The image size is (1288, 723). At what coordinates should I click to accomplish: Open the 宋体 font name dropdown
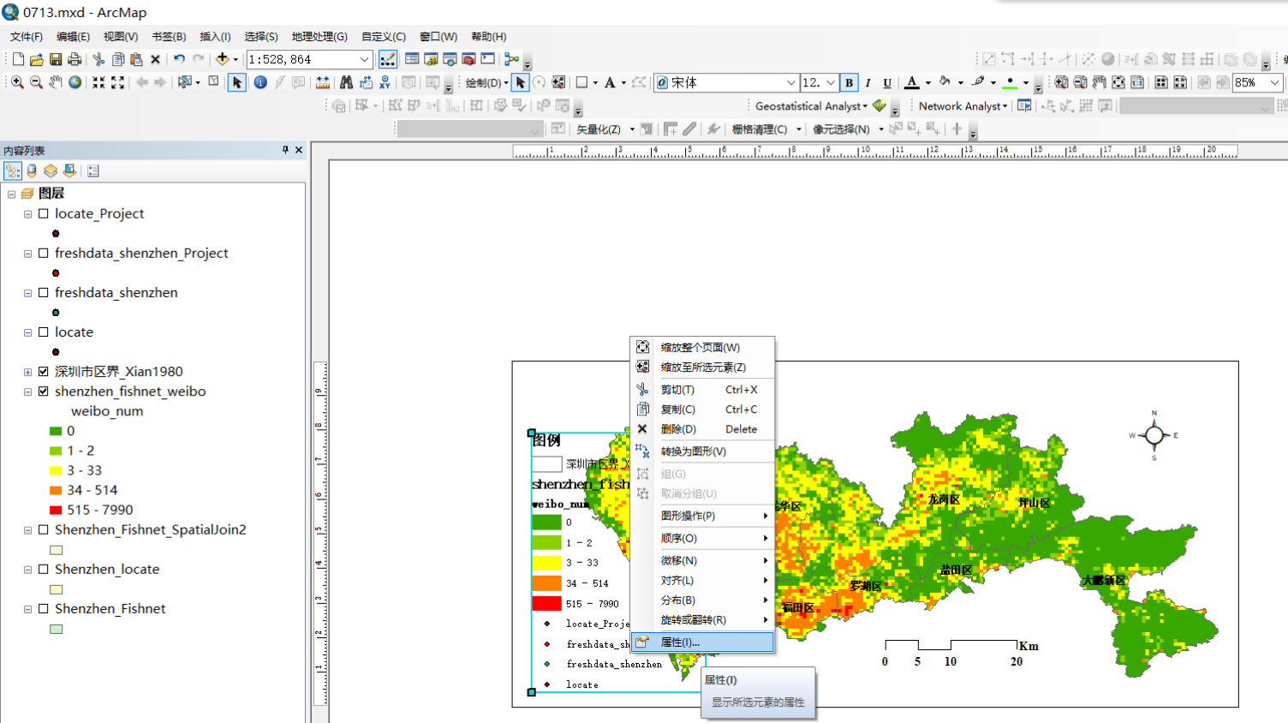(x=790, y=82)
